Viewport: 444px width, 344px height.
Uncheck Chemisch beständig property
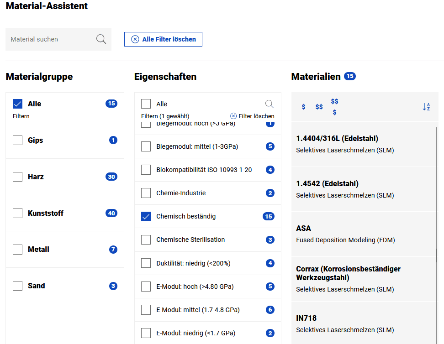146,216
